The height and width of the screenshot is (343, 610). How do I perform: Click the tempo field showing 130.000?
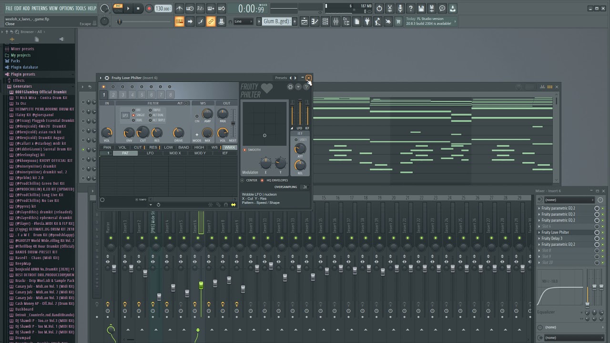163,9
